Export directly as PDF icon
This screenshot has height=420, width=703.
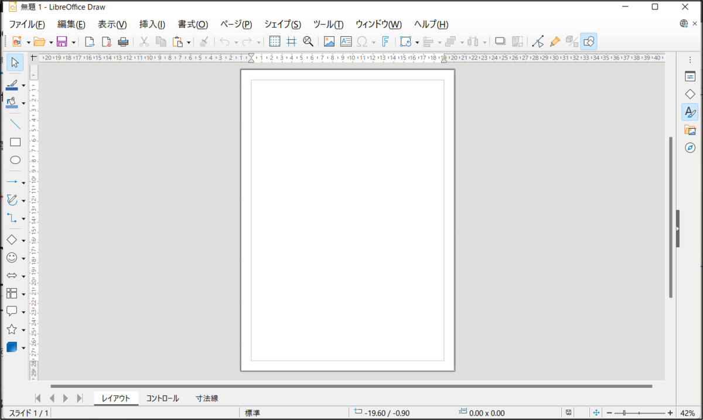(107, 42)
